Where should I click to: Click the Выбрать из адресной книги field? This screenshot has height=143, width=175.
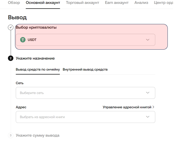[81, 117]
